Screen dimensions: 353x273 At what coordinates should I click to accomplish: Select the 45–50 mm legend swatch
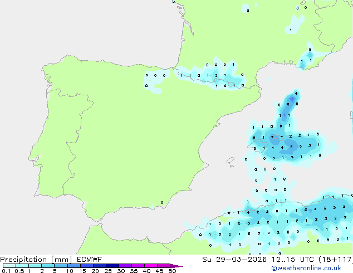pyautogui.click(x=164, y=266)
